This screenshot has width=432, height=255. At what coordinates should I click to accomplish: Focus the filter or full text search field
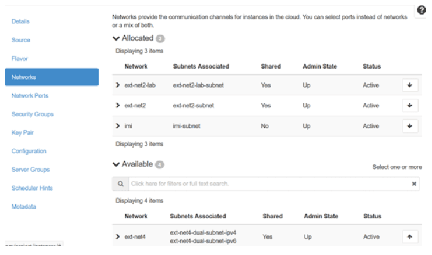268,184
